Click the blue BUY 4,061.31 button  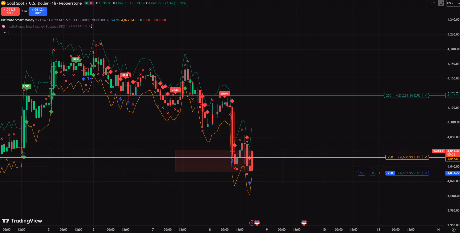click(x=38, y=11)
